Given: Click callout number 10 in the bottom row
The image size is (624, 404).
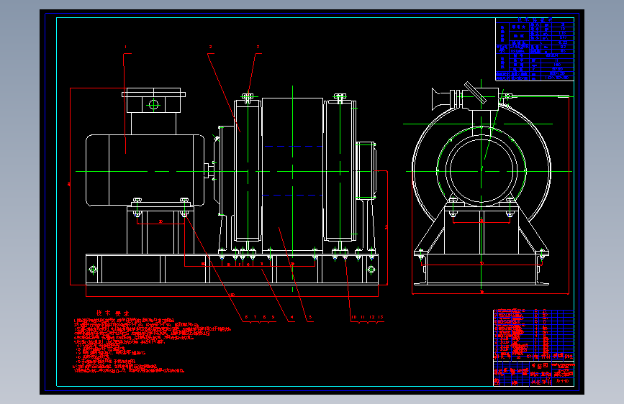Looking at the screenshot, I should (x=354, y=317).
